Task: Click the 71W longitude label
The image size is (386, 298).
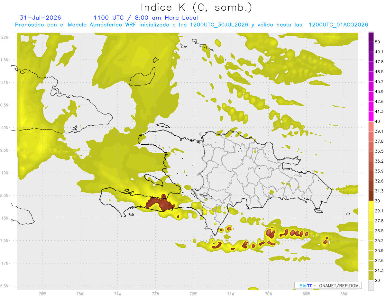Action: (x=231, y=294)
